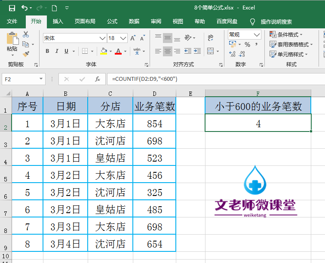Save the workbook with the floppy disk icon
Viewport: 325px width, 263px height.
point(12,8)
